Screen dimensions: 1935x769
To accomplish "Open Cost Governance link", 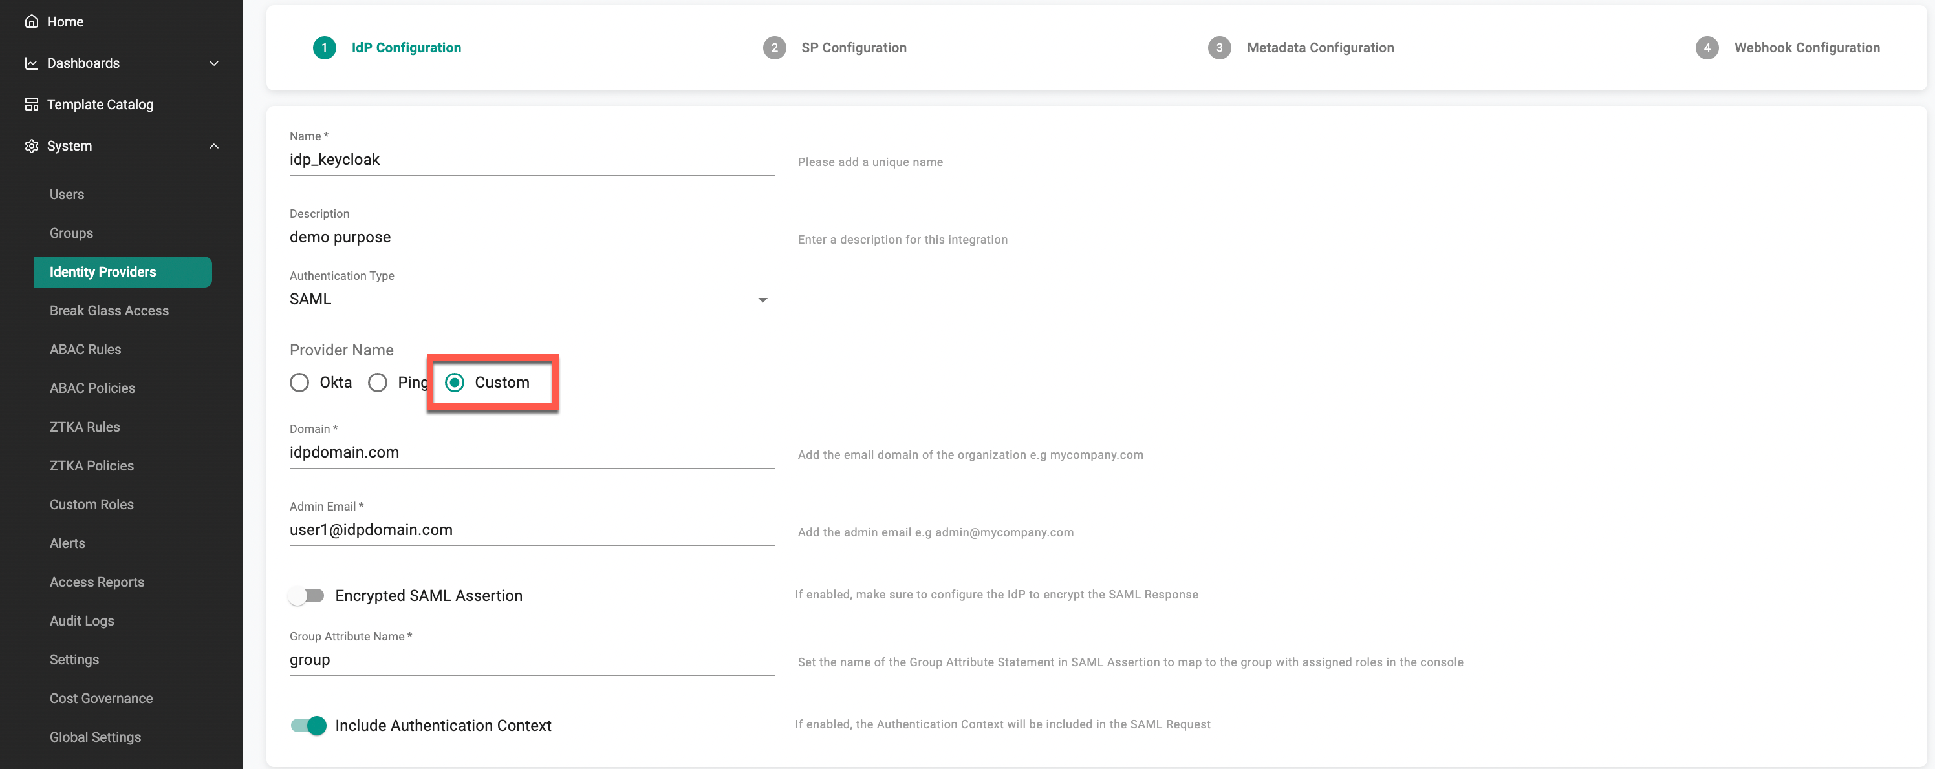I will coord(101,699).
